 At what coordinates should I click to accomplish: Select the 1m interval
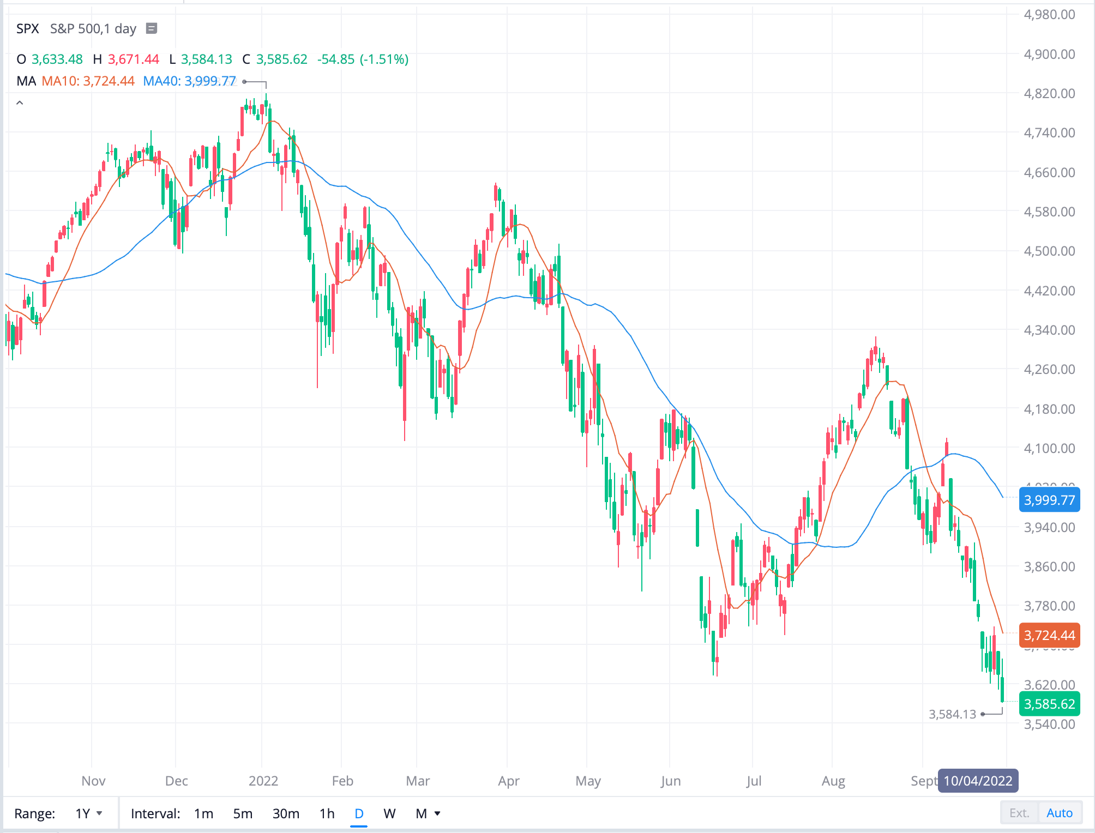[x=203, y=813]
